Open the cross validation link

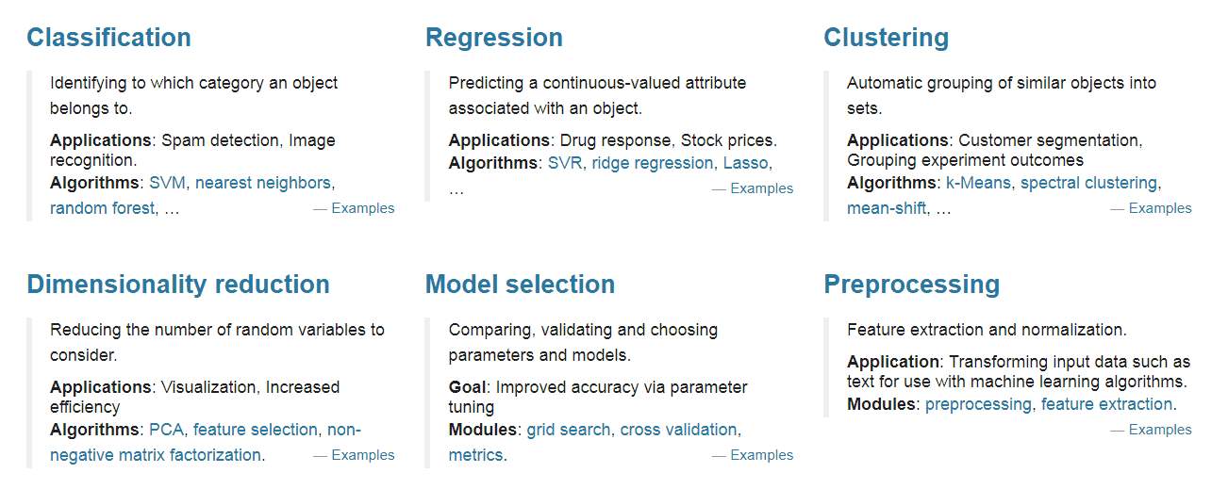[678, 430]
